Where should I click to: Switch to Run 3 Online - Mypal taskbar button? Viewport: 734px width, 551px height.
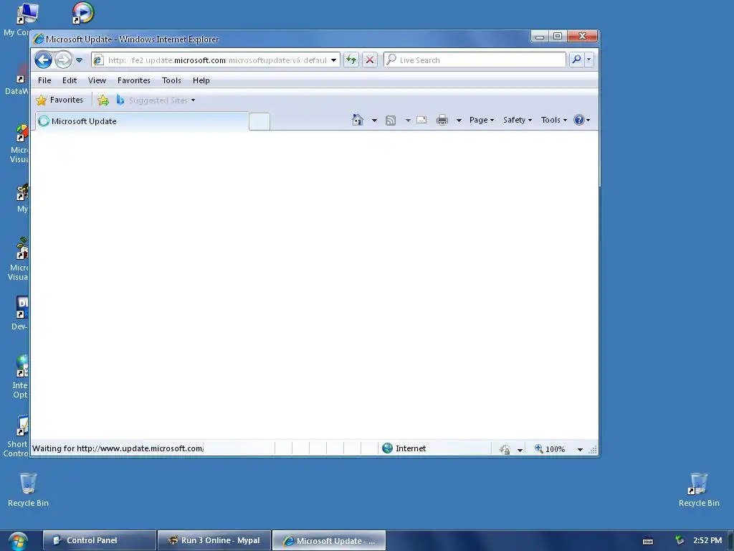coord(214,540)
